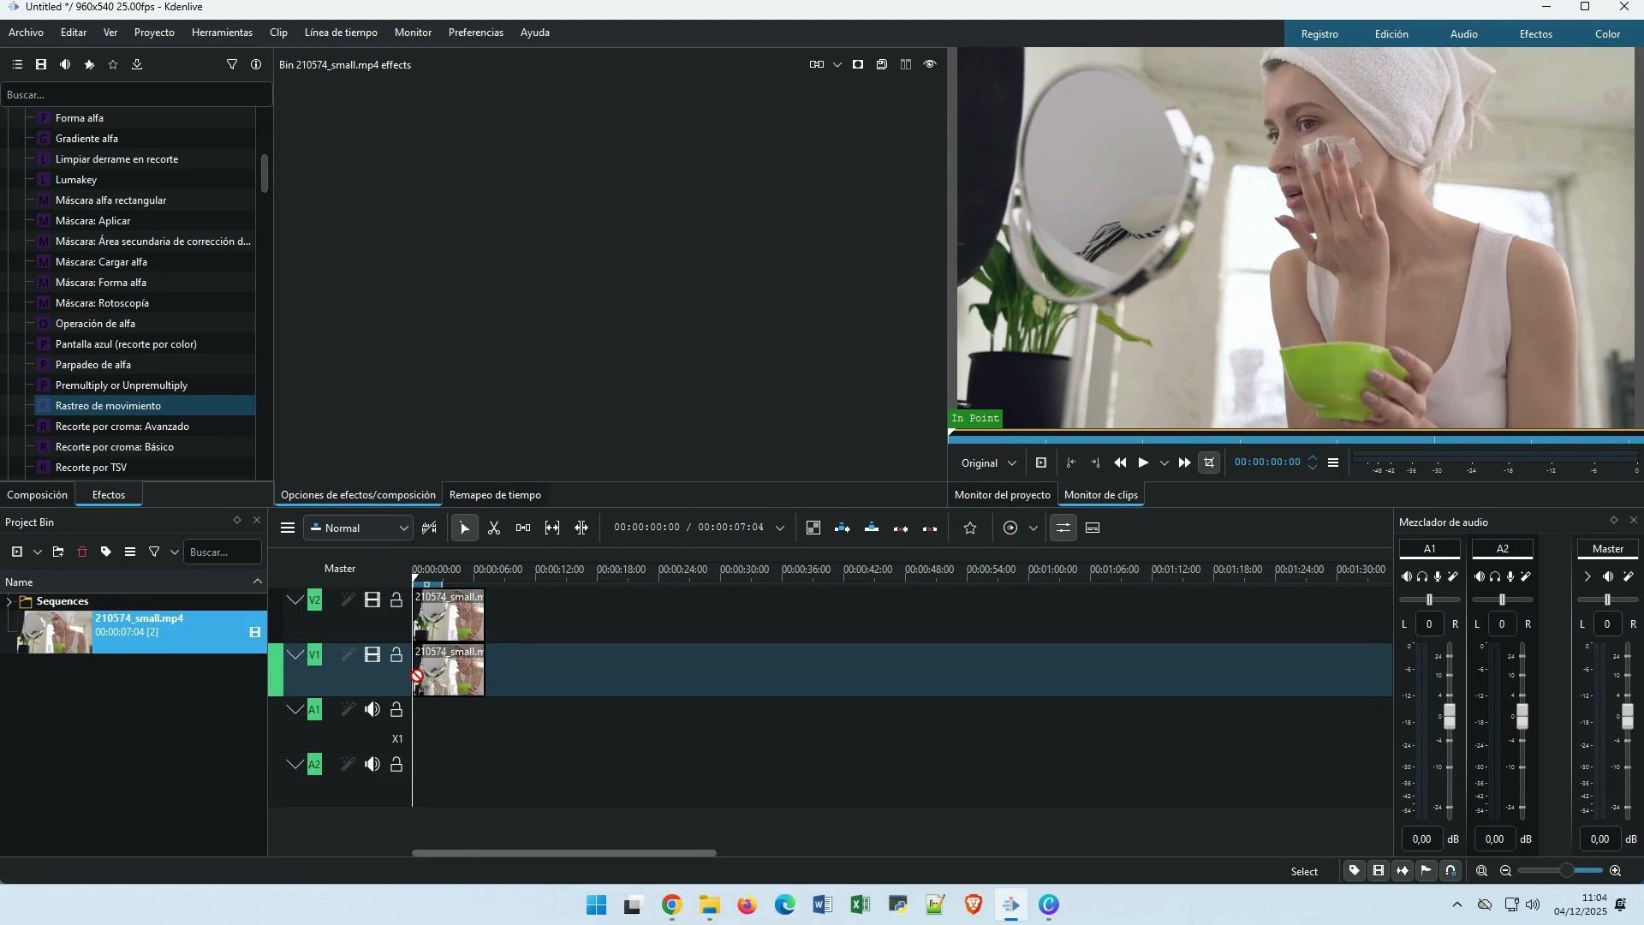
Task: Open the Original zoom dropdown
Action: pyautogui.click(x=988, y=463)
